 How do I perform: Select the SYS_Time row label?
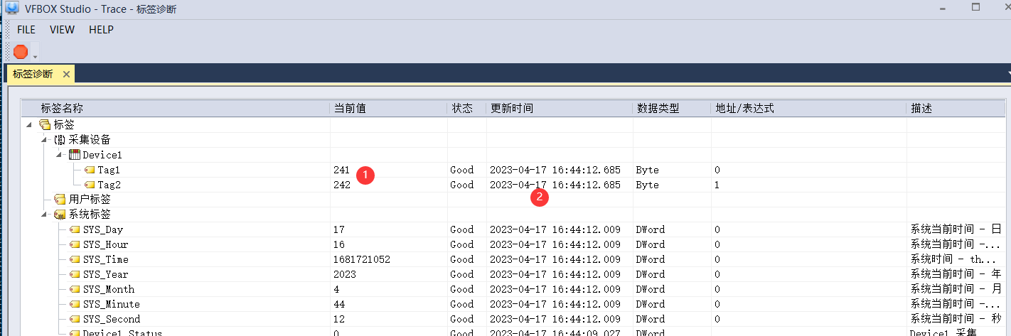[106, 259]
